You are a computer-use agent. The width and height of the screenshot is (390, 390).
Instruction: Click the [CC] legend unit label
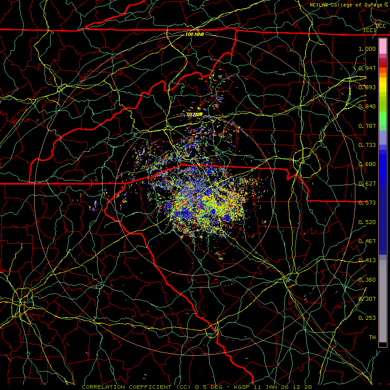click(x=370, y=30)
